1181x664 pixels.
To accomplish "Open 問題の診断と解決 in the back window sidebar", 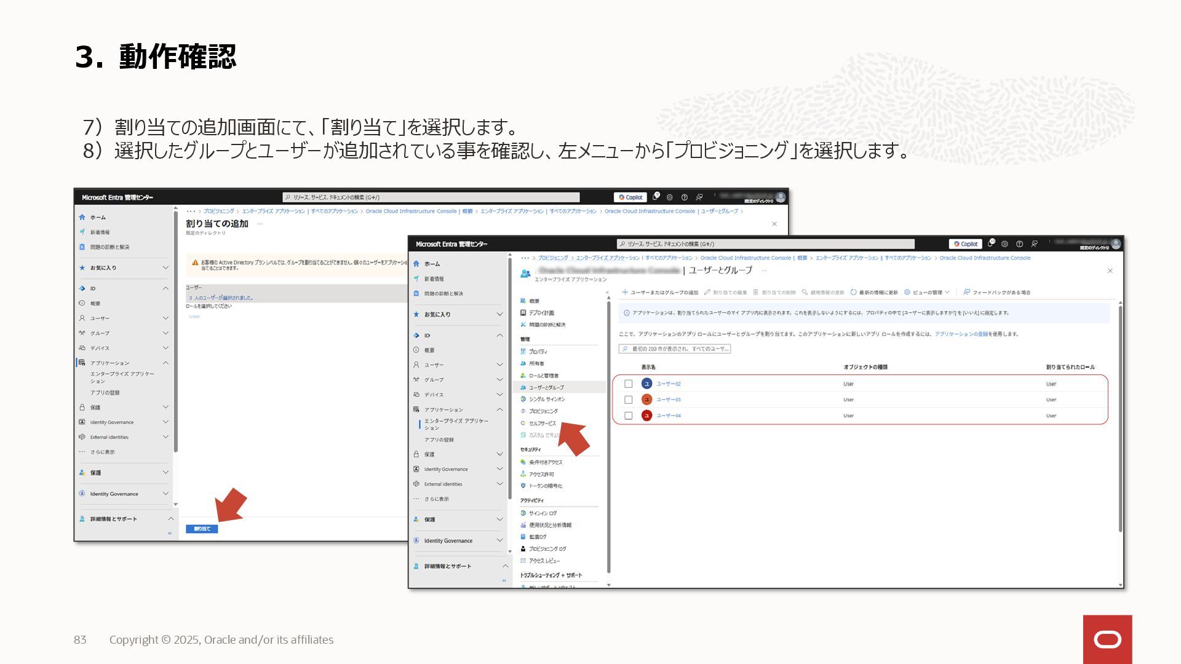I will point(109,247).
